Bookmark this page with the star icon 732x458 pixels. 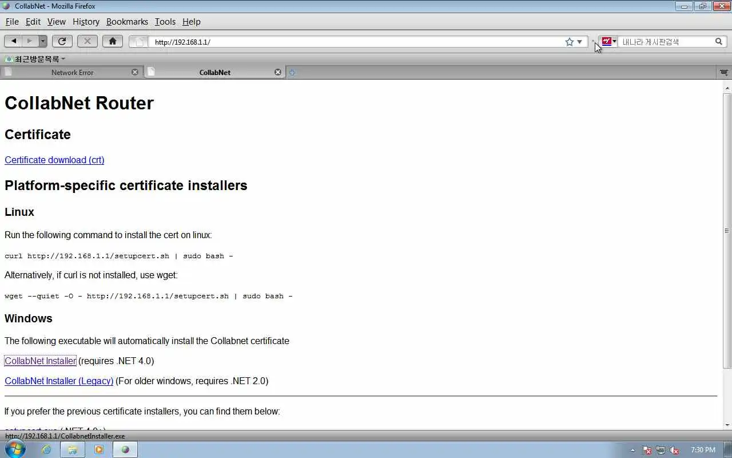569,42
